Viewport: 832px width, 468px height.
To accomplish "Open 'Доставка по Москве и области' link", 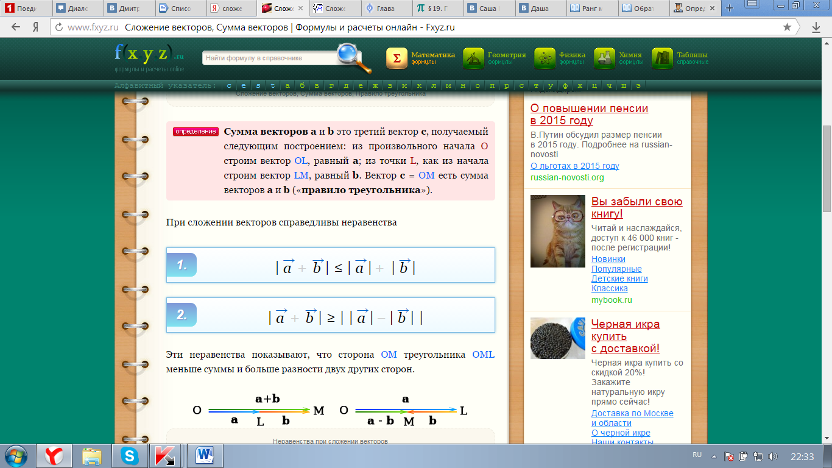I will pos(632,418).
